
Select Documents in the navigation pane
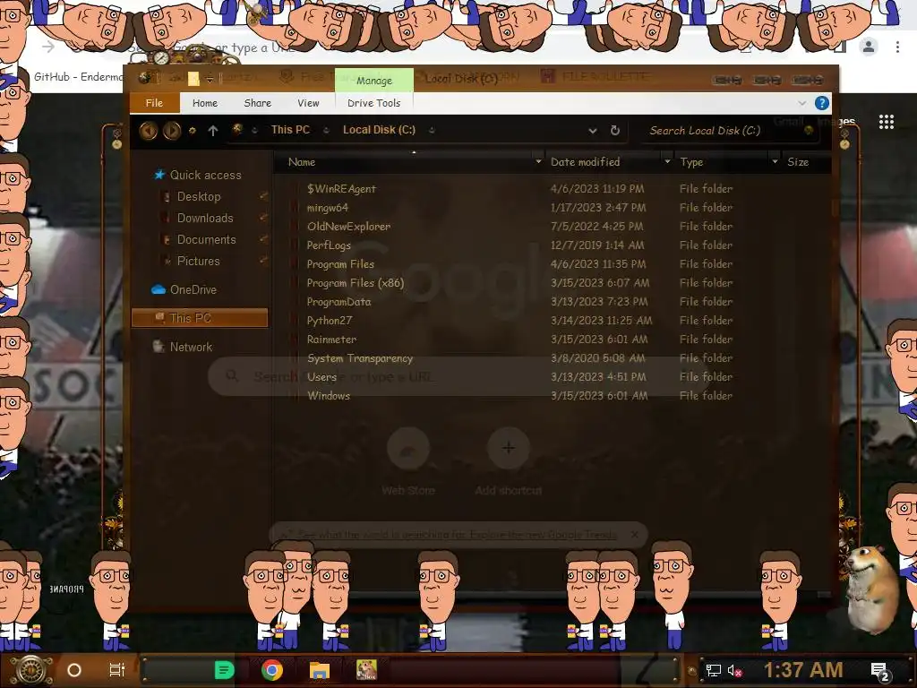(207, 240)
